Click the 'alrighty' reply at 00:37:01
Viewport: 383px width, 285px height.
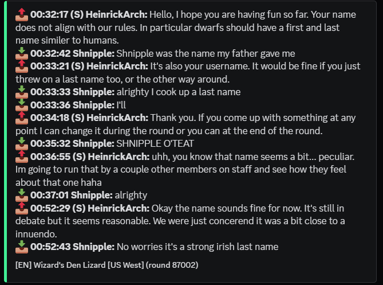pos(131,195)
